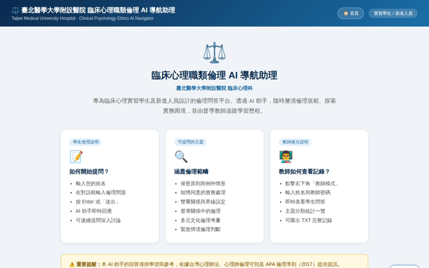Click the 教師後台說明 badge
This screenshot has width=429, height=268.
295,142
